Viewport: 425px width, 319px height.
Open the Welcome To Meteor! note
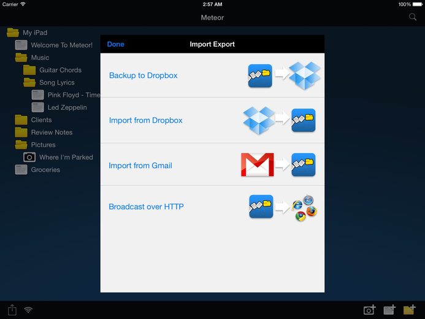coord(54,45)
